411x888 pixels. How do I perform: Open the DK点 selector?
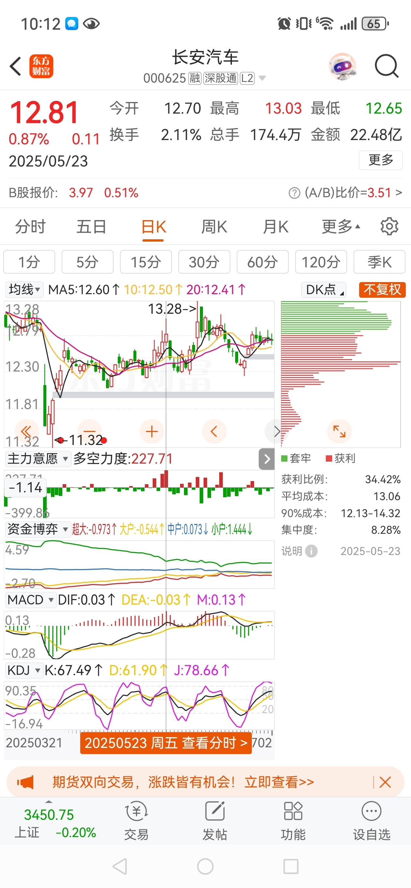[324, 290]
